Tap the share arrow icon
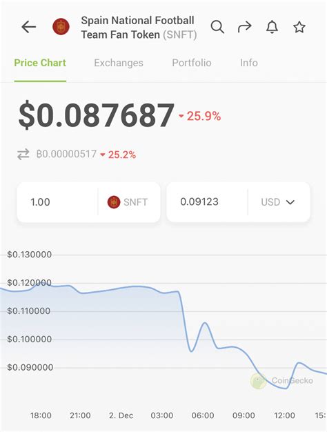The width and height of the screenshot is (327, 432). tap(245, 27)
